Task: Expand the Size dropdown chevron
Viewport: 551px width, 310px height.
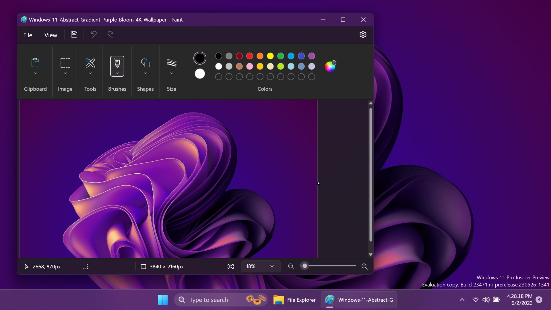Action: pyautogui.click(x=172, y=73)
